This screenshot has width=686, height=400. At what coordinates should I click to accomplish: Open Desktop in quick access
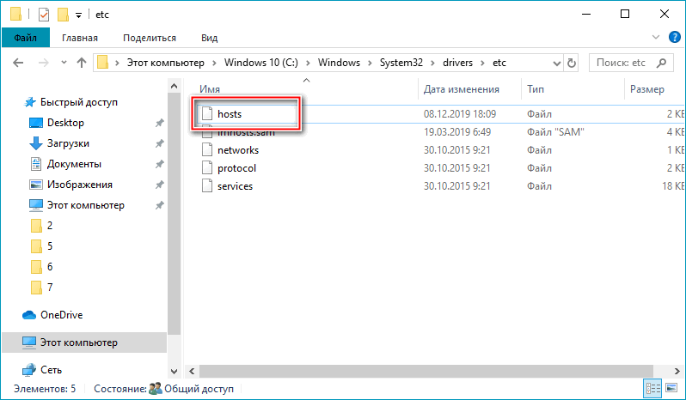(x=65, y=123)
